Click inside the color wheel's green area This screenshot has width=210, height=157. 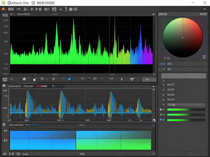point(171,32)
